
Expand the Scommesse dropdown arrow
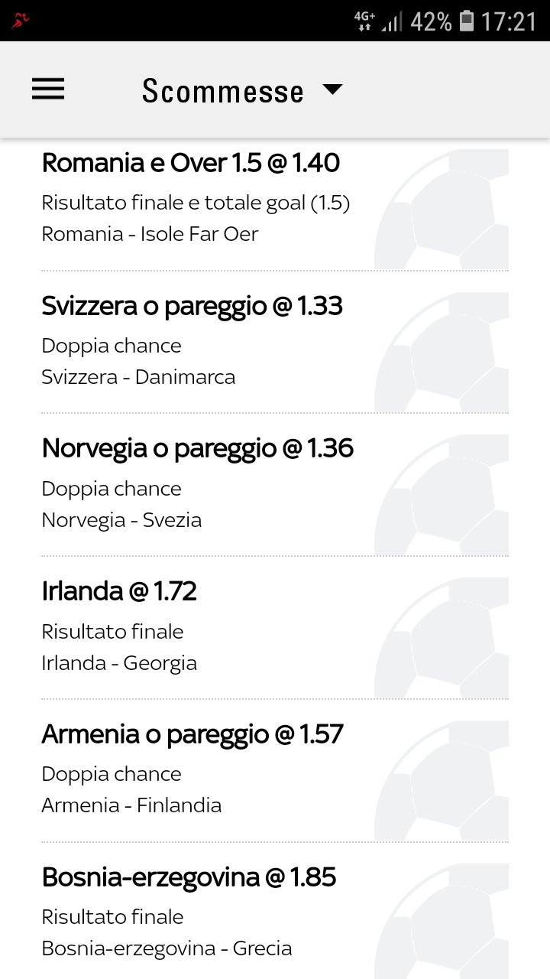(333, 89)
